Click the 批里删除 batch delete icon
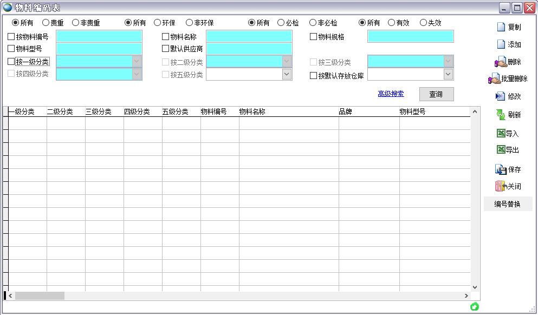538x315 pixels. [494, 79]
